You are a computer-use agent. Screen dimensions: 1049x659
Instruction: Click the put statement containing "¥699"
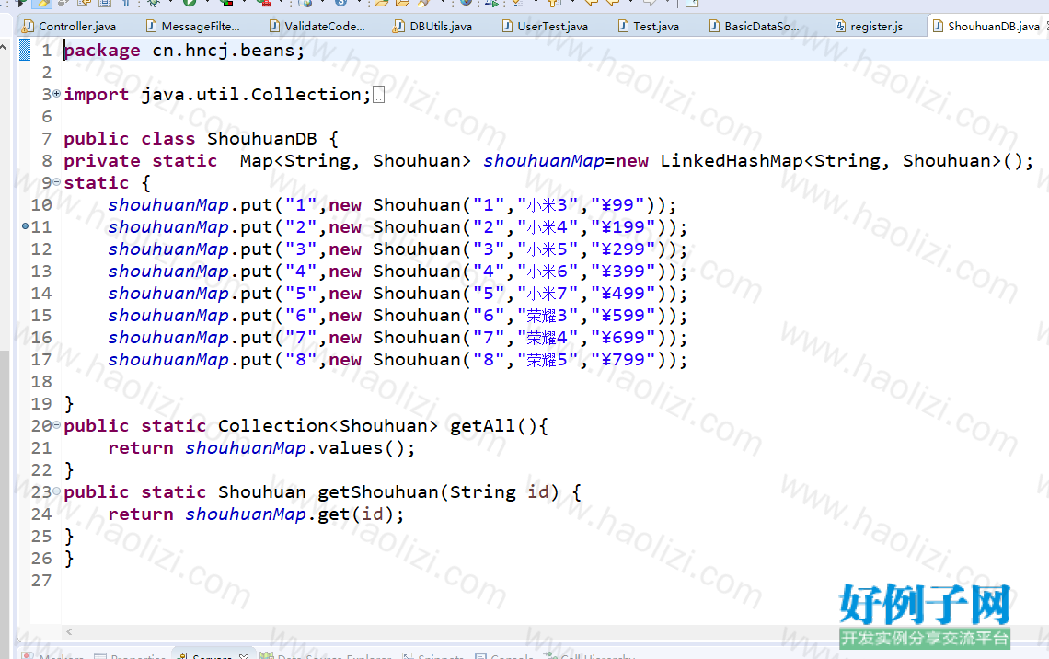point(398,337)
